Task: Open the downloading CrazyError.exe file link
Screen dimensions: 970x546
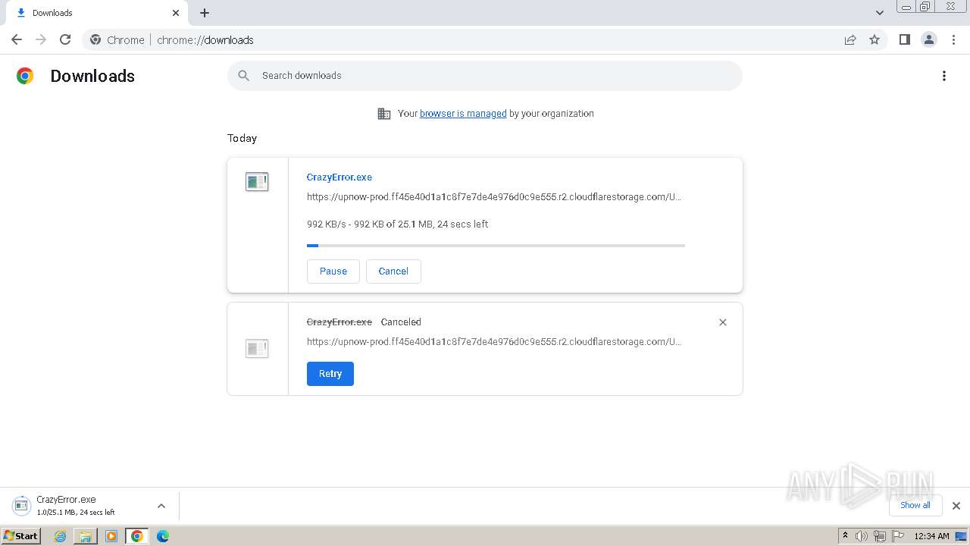Action: [339, 177]
